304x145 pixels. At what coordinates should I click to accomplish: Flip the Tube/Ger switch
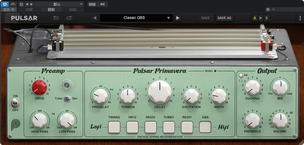click(x=67, y=99)
